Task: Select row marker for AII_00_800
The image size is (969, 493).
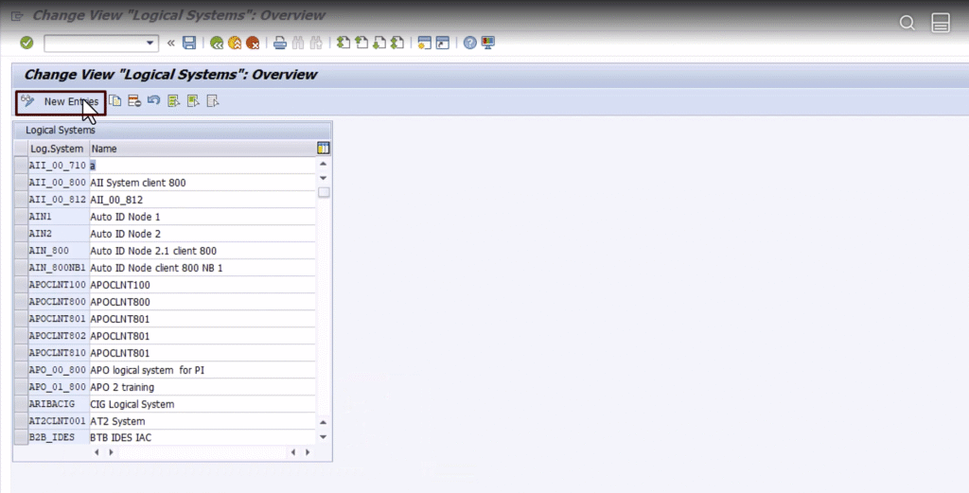Action: 21,183
